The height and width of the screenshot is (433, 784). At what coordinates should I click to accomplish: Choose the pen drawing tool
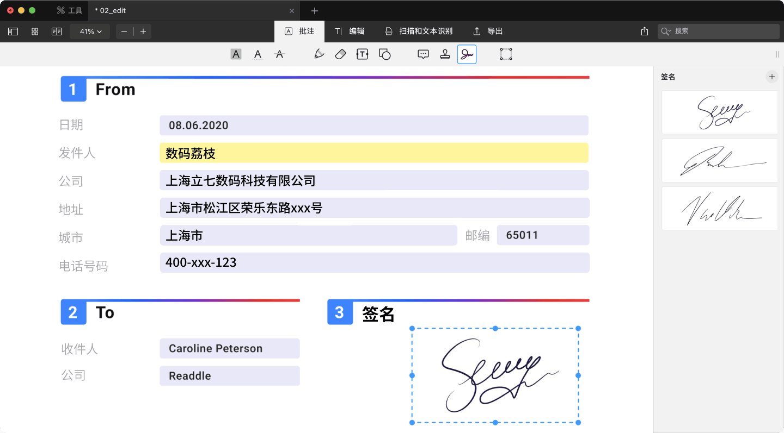[320, 54]
